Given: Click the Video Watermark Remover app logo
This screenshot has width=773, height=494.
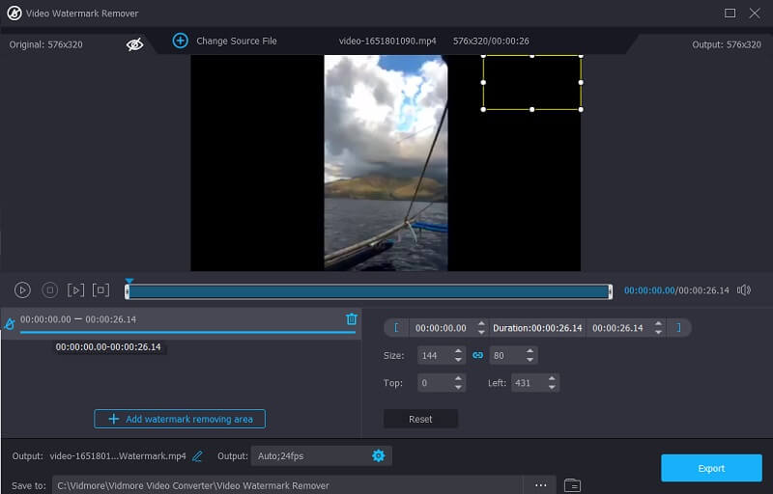Looking at the screenshot, I should pyautogui.click(x=14, y=13).
